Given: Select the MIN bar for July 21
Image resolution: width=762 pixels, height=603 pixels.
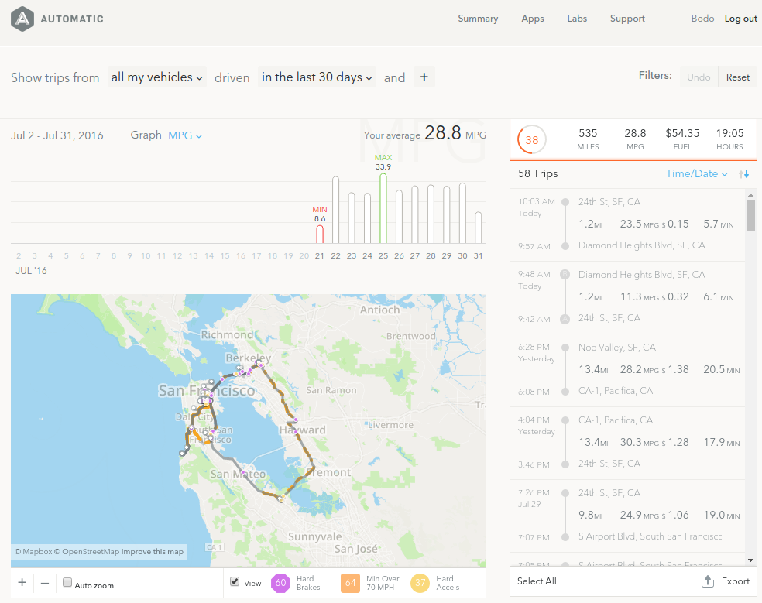Looking at the screenshot, I should [320, 234].
